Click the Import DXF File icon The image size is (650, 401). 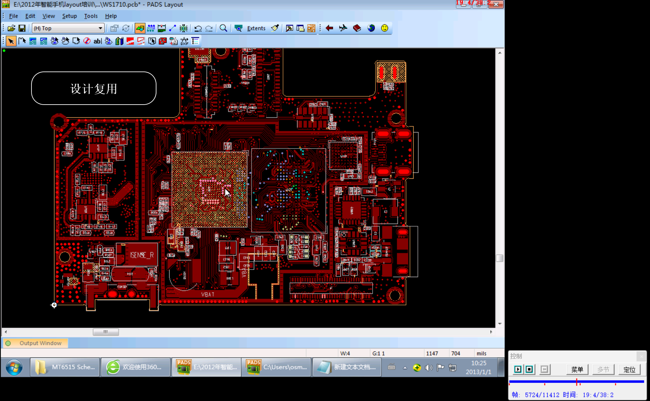pos(184,41)
